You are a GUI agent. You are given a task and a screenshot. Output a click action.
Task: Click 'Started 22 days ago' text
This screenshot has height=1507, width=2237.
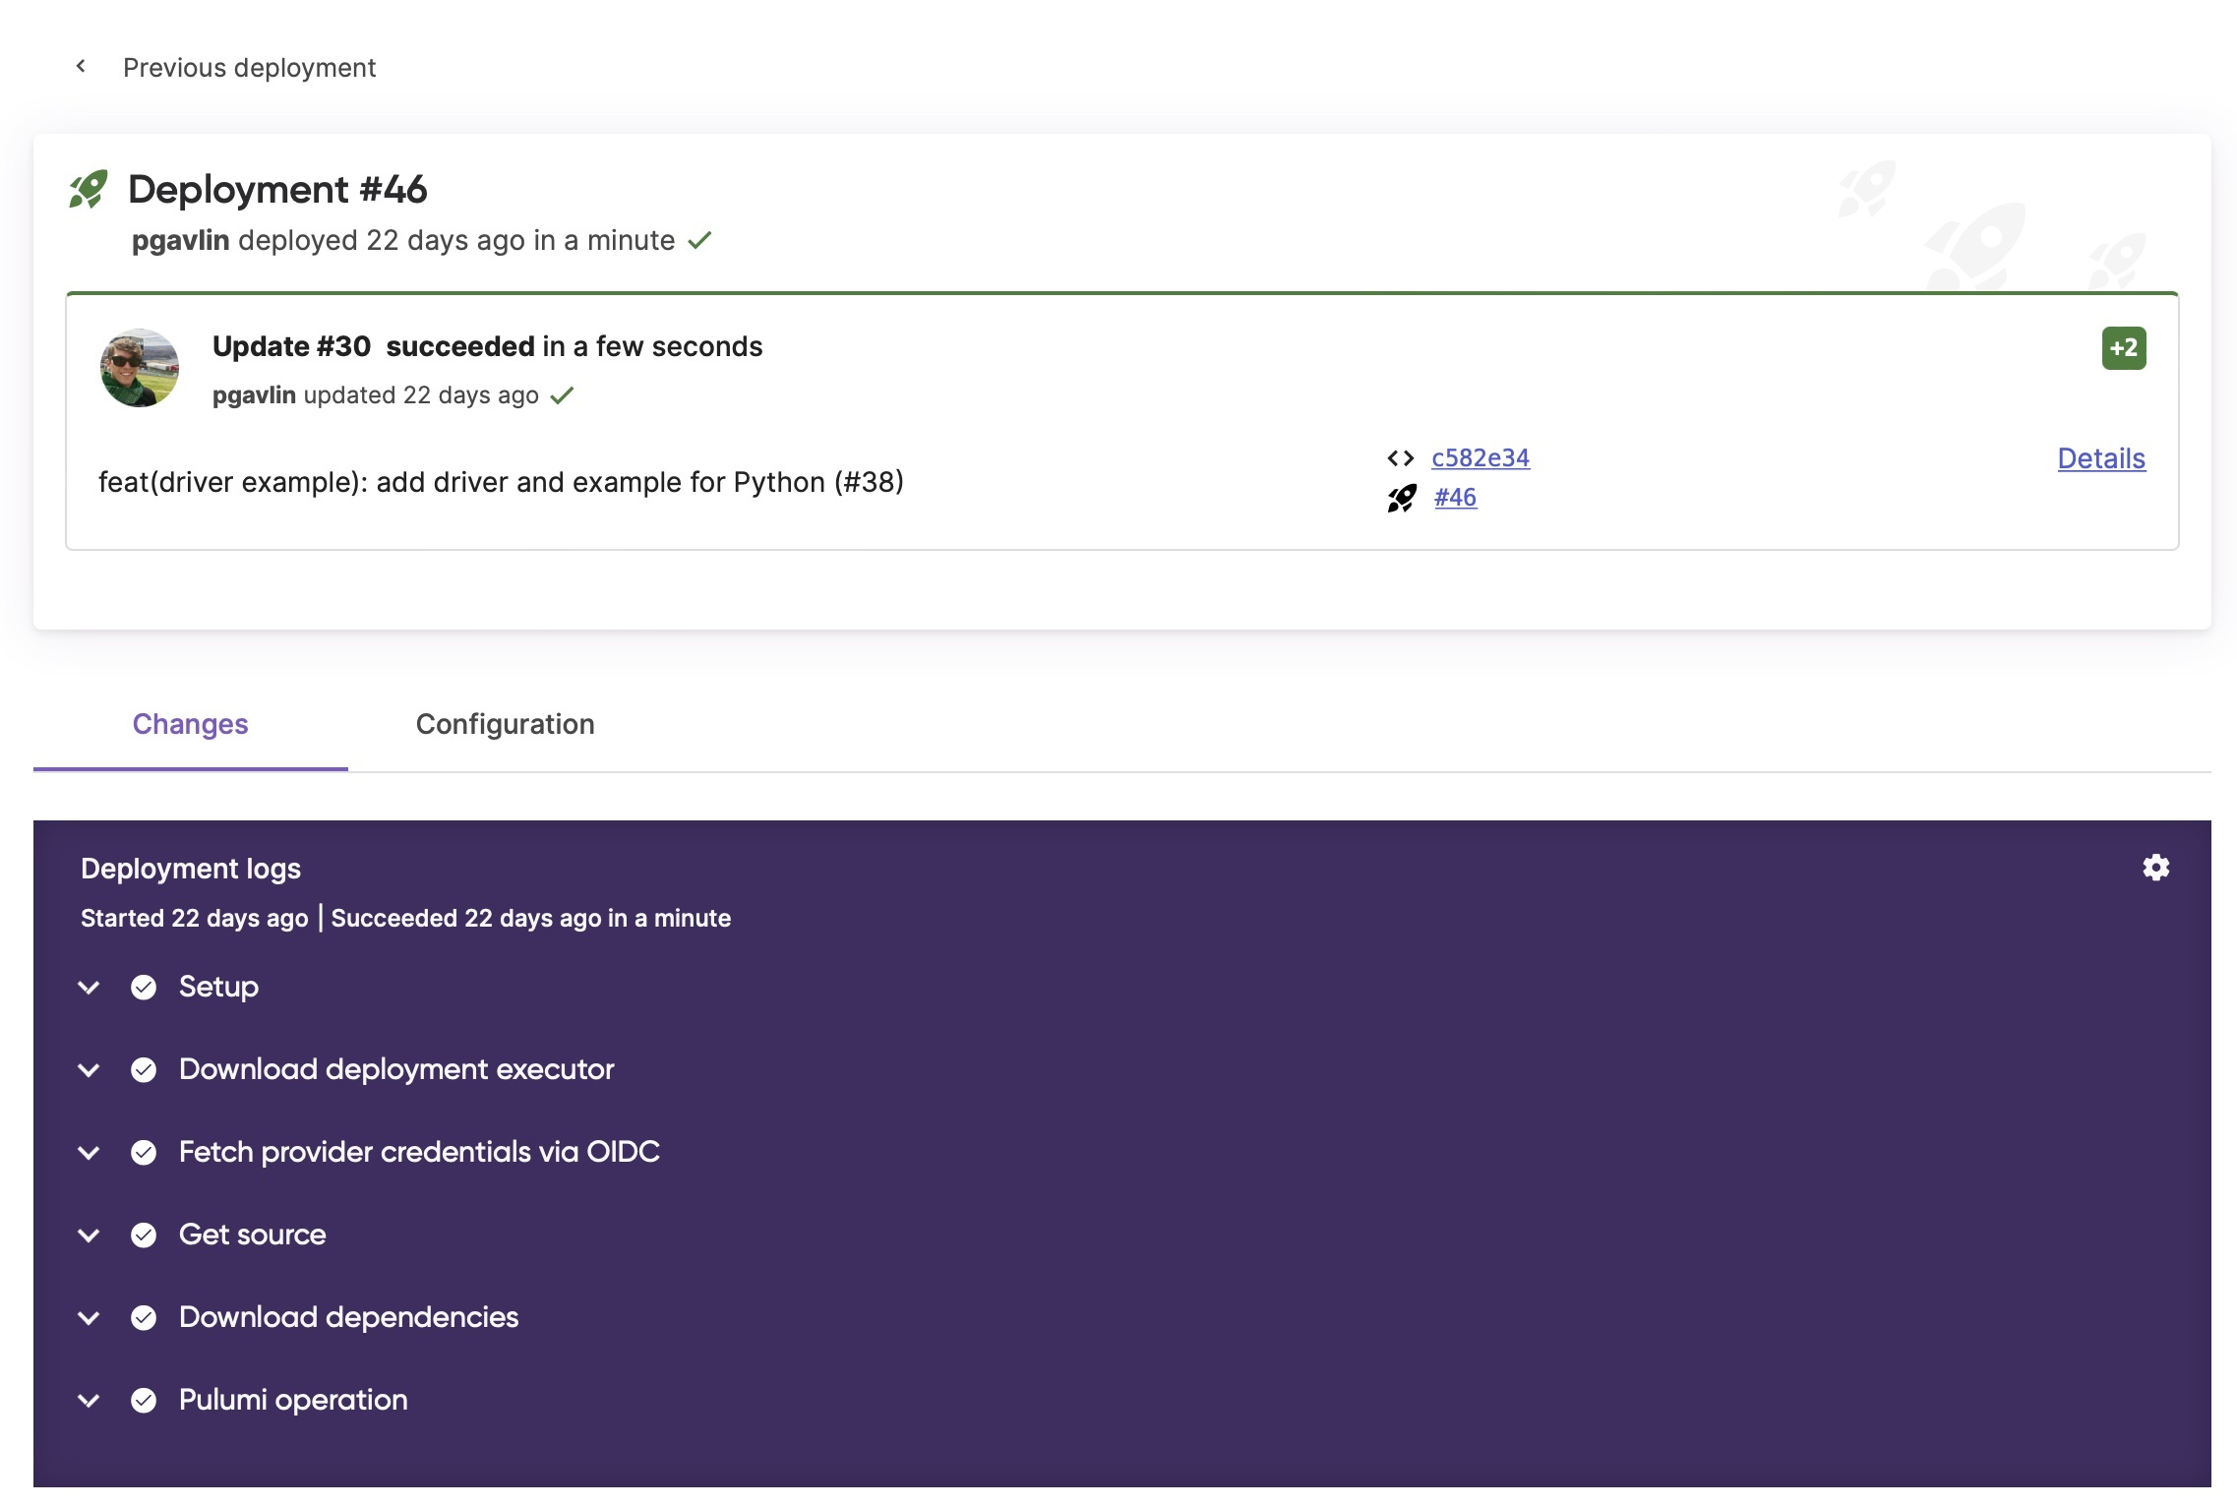[195, 918]
